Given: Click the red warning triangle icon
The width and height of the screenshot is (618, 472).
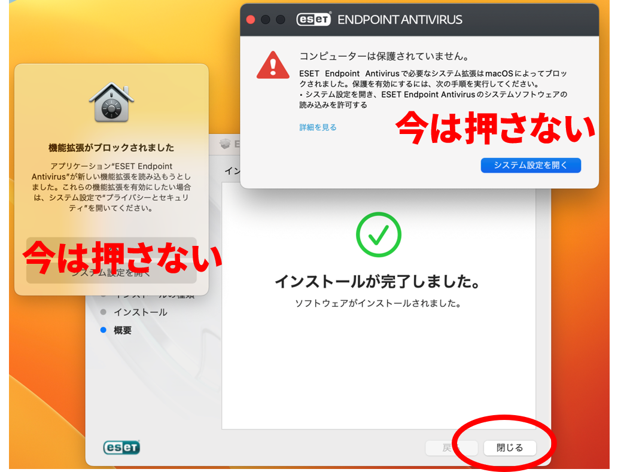Looking at the screenshot, I should click(273, 65).
